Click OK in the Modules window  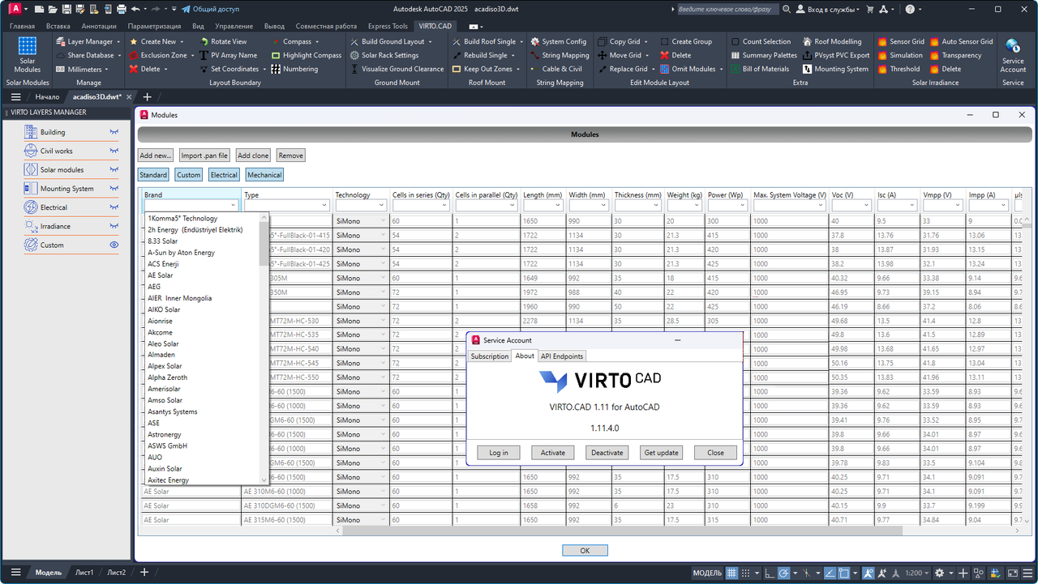click(585, 551)
